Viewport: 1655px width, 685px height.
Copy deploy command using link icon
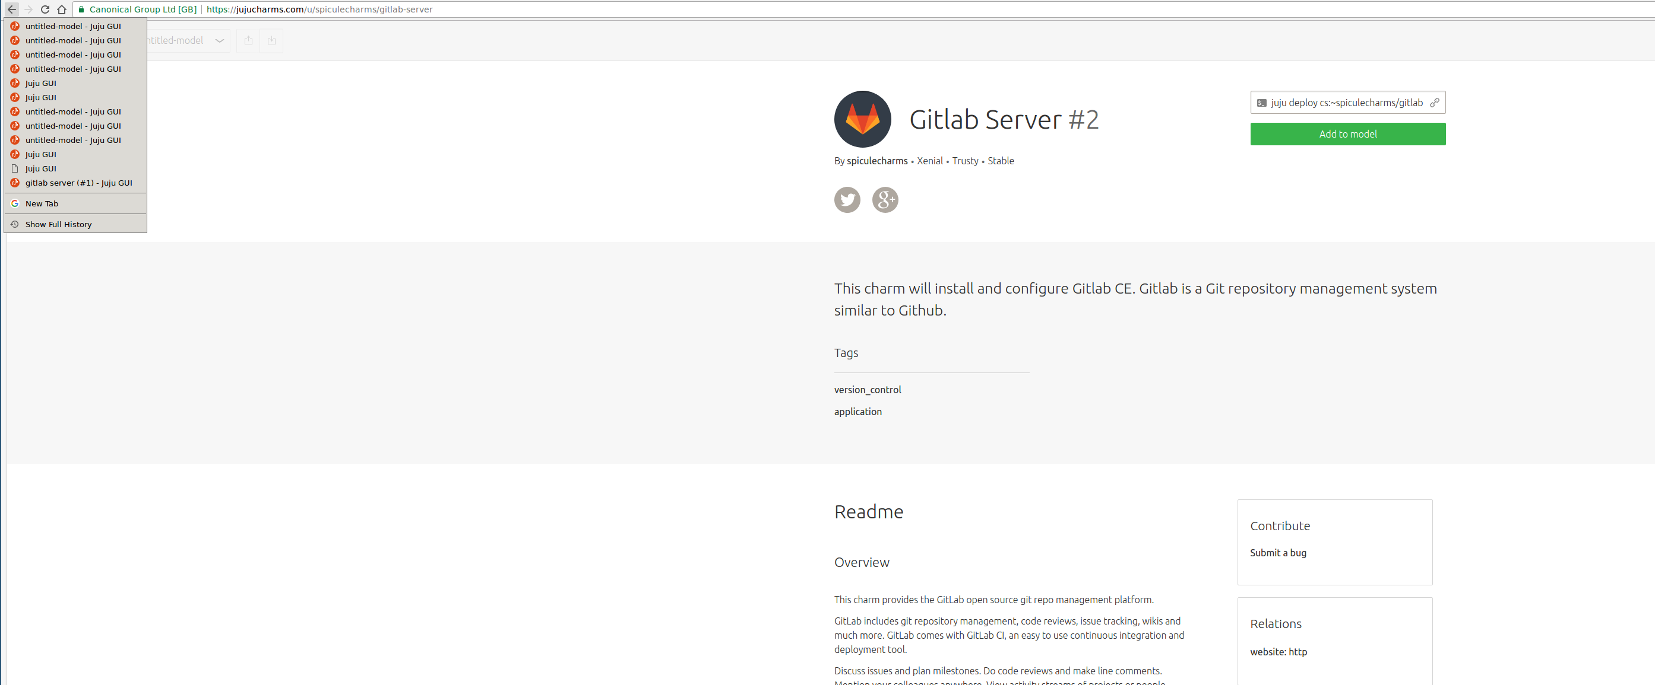pos(1434,103)
